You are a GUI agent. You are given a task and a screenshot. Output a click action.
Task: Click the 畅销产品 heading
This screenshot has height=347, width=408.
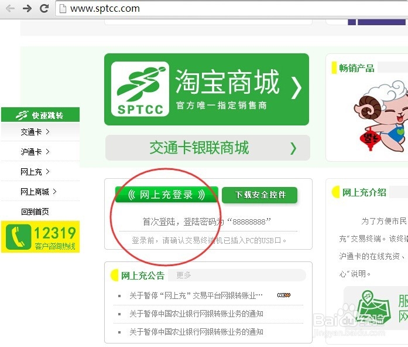click(356, 68)
